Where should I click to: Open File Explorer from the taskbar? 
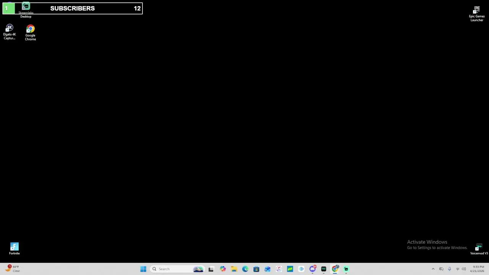(234, 269)
